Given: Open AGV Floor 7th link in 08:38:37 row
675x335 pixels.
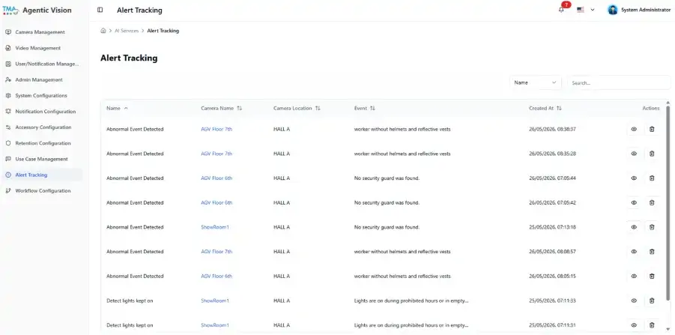Looking at the screenshot, I should (x=217, y=129).
